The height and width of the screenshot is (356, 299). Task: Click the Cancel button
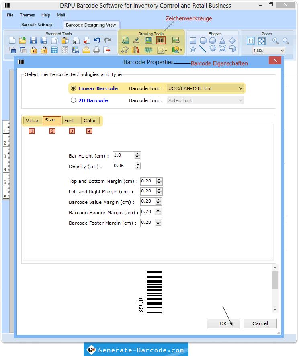click(x=260, y=323)
